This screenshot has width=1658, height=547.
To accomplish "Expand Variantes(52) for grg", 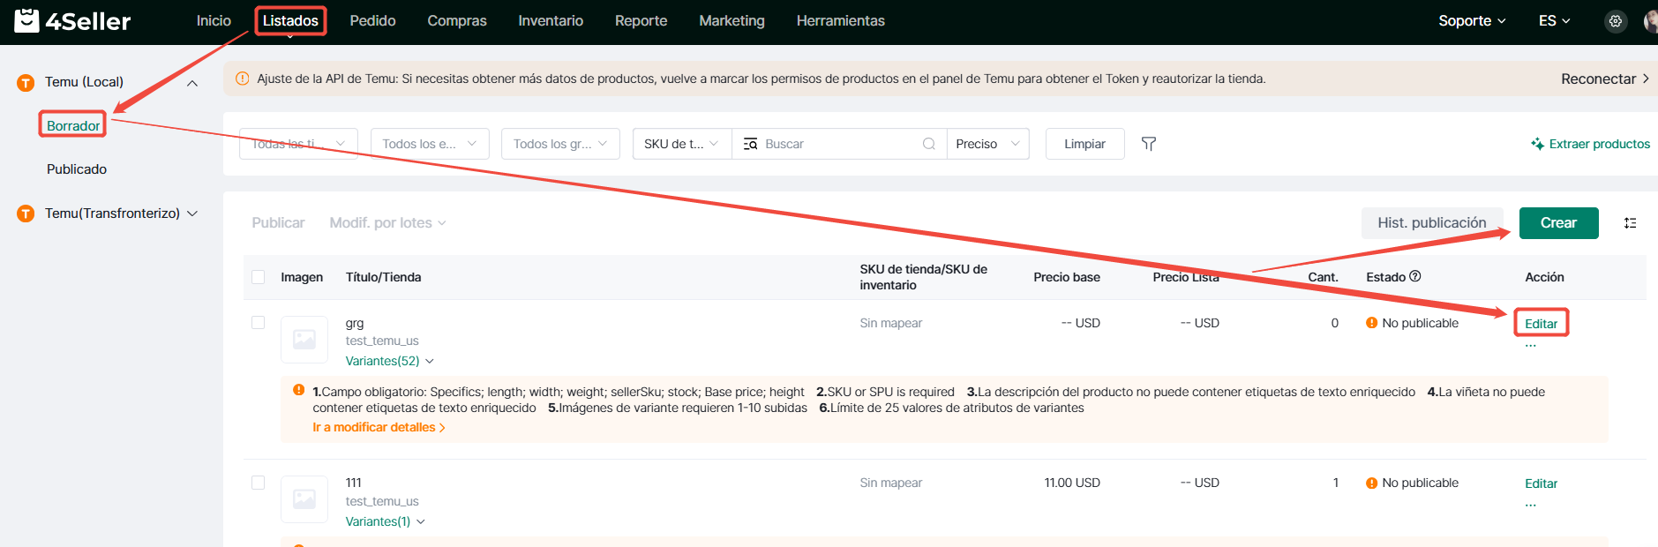I will pyautogui.click(x=390, y=361).
